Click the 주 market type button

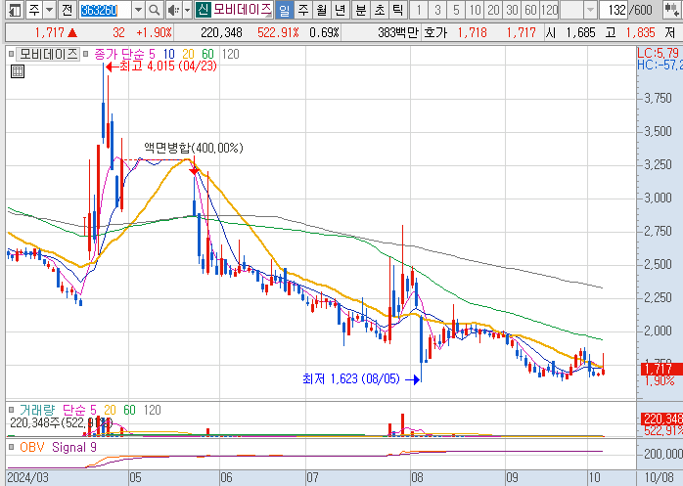click(34, 10)
